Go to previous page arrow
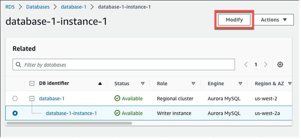 point(246,64)
